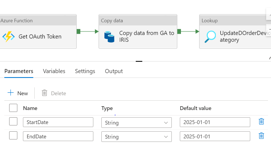271x144 pixels.
Task: Switch to the Output tab
Action: point(114,71)
